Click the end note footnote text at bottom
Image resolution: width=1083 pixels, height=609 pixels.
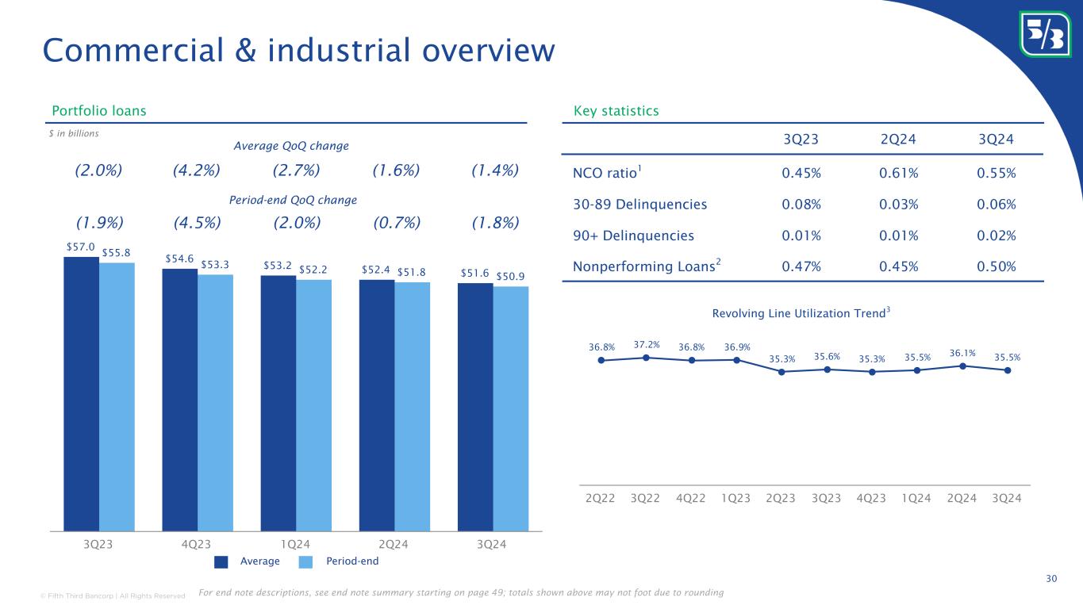(x=459, y=593)
